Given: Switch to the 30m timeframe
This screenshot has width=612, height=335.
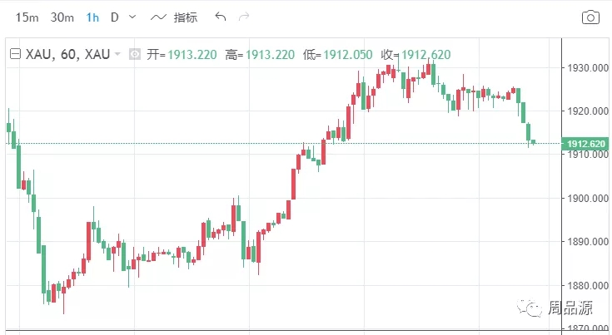Looking at the screenshot, I should (61, 17).
